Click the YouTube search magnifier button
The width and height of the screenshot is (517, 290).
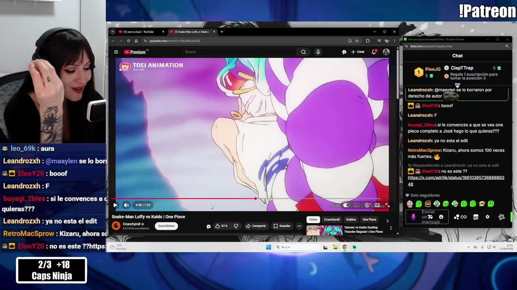coord(303,52)
